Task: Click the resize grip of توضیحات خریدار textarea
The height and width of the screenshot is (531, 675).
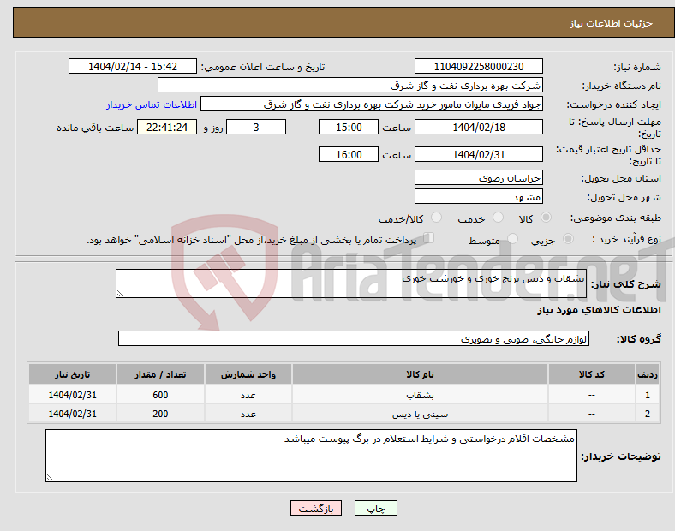Action: 50,477
